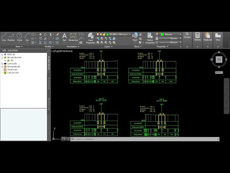Select the Polyline tool
230x173 pixels.
pyautogui.click(x=11, y=37)
